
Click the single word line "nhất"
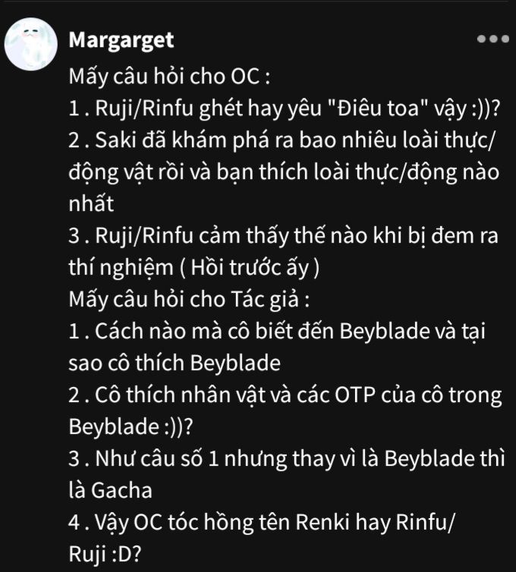pos(91,203)
